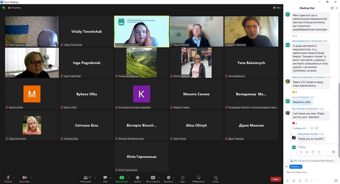Open the Apps panel
340x184 pixels.
(183, 178)
